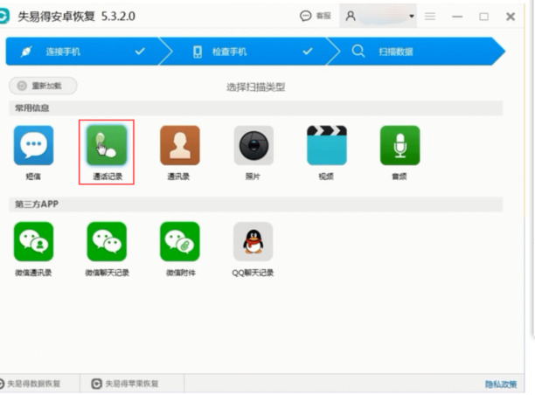Click the app logo in title bar

(x=4, y=16)
